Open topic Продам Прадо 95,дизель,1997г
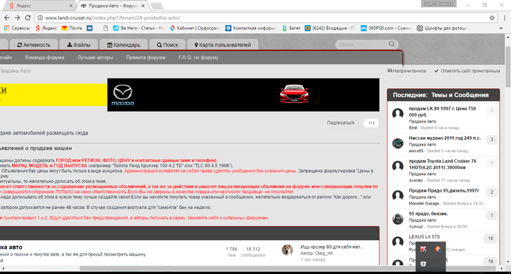Screen dimensions: 511x274 pyautogui.click(x=444, y=191)
